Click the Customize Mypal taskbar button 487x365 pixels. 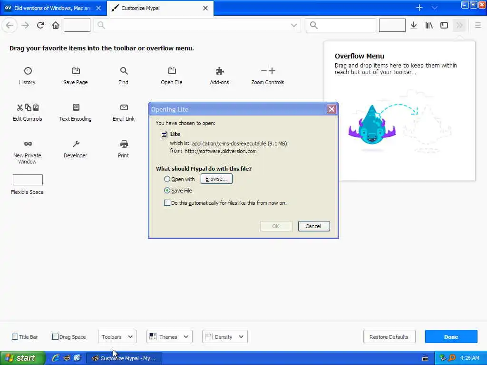tap(124, 358)
